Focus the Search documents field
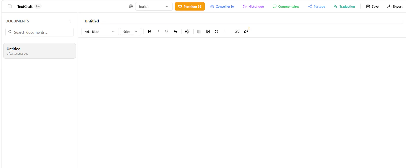Image resolution: width=406 pixels, height=168 pixels. point(40,32)
